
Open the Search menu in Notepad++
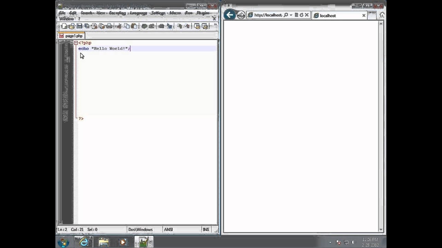click(x=87, y=13)
